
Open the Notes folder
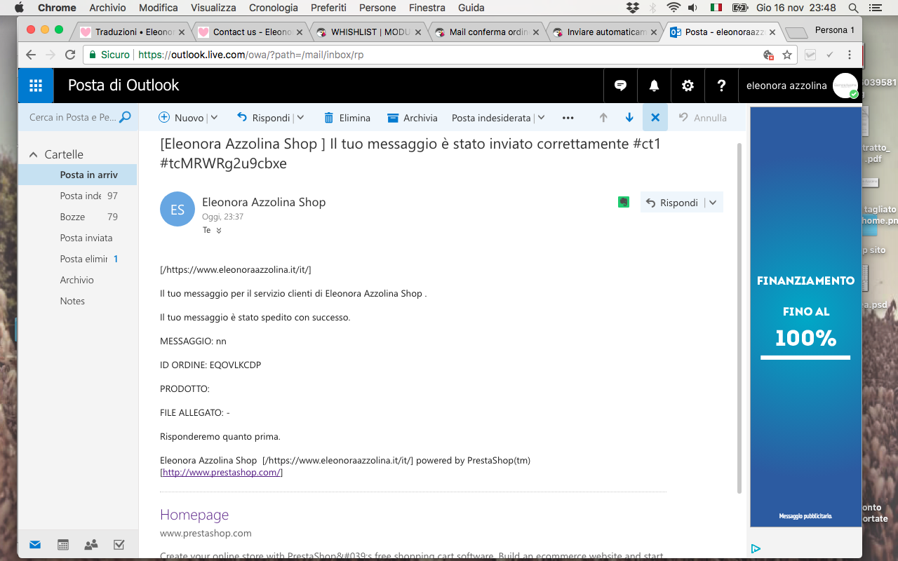point(77,301)
